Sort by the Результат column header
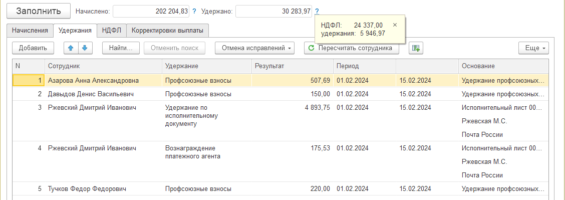The width and height of the screenshot is (565, 200). coord(292,66)
